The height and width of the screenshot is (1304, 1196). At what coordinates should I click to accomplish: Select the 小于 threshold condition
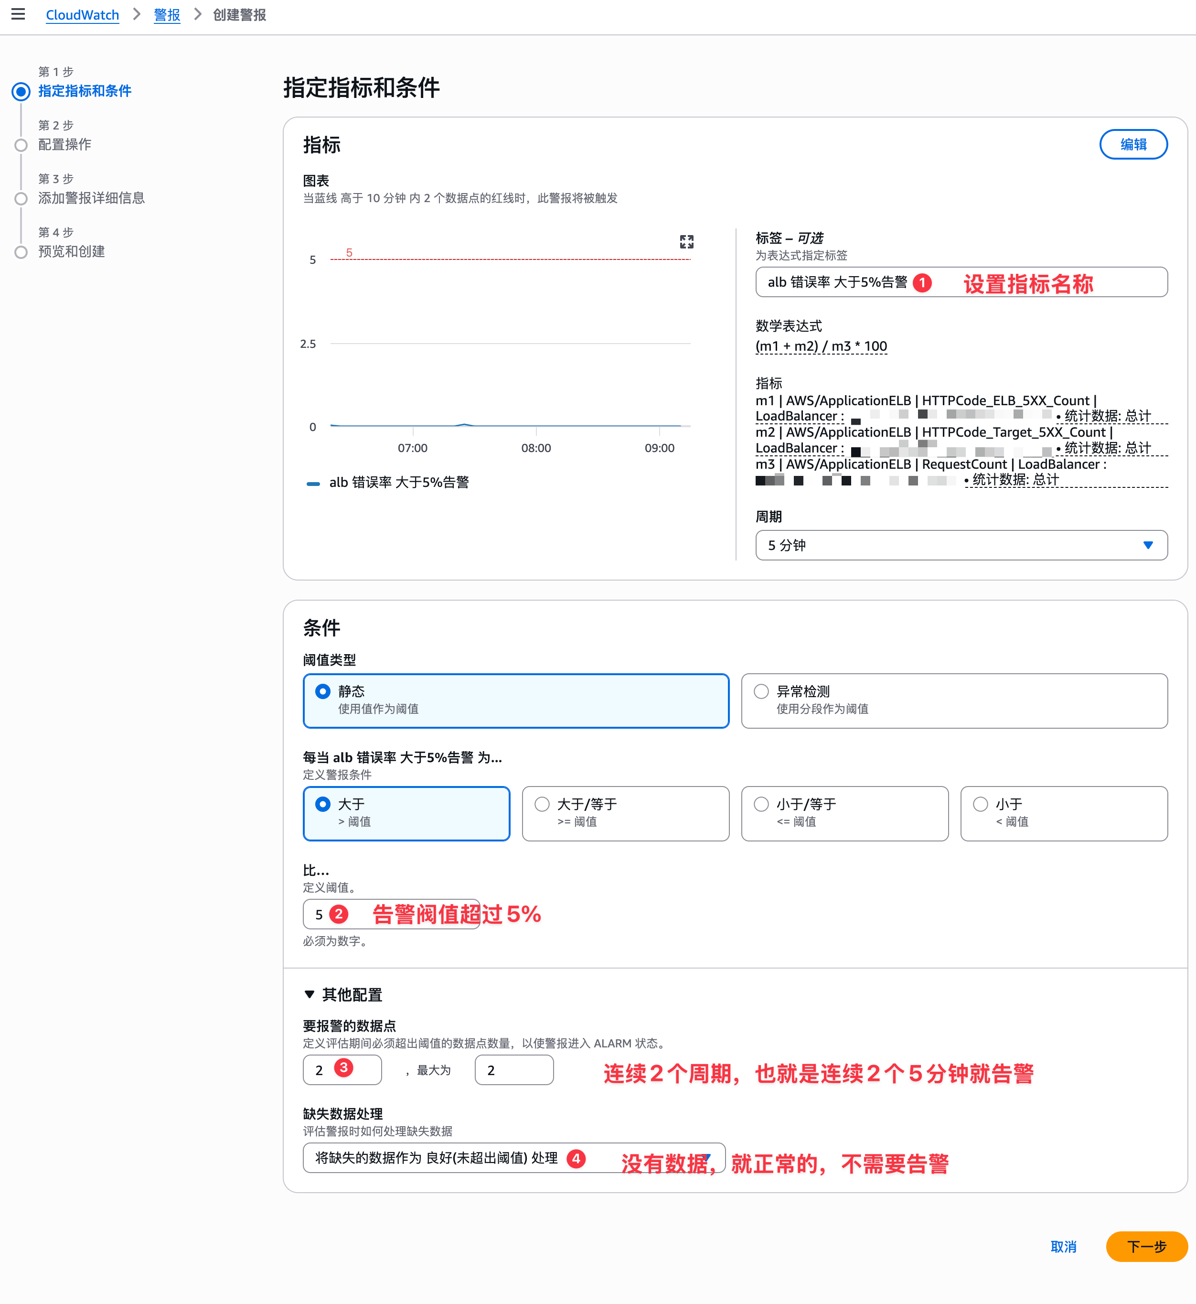pyautogui.click(x=980, y=804)
